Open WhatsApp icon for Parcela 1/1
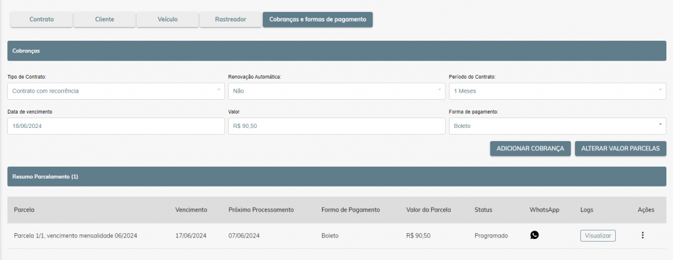 [x=534, y=235]
